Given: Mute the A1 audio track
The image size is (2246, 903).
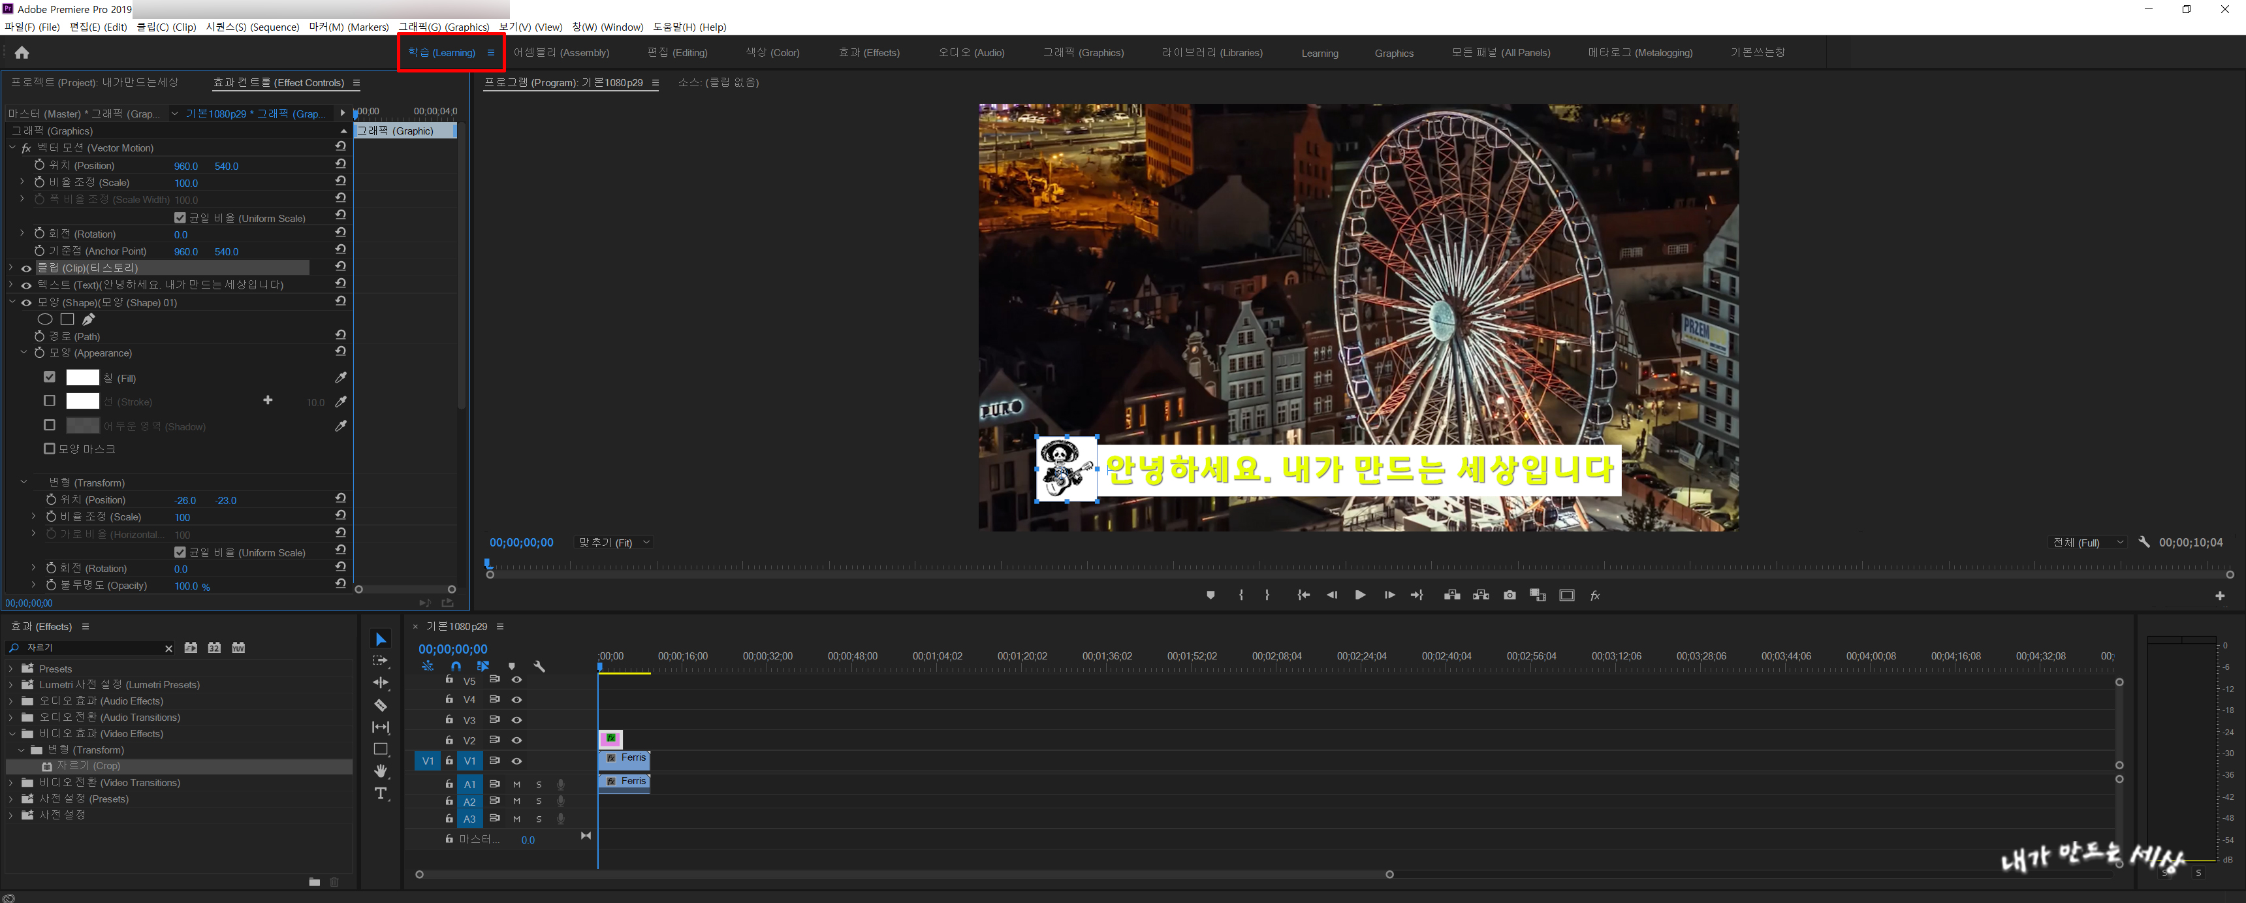Looking at the screenshot, I should click(516, 784).
